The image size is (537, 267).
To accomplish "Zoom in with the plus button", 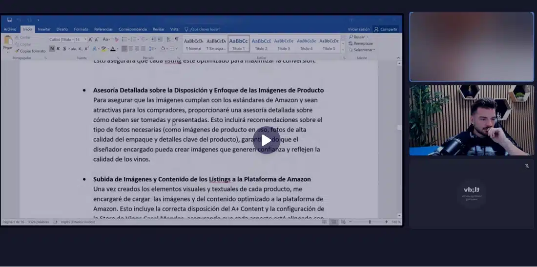I will pyautogui.click(x=386, y=222).
